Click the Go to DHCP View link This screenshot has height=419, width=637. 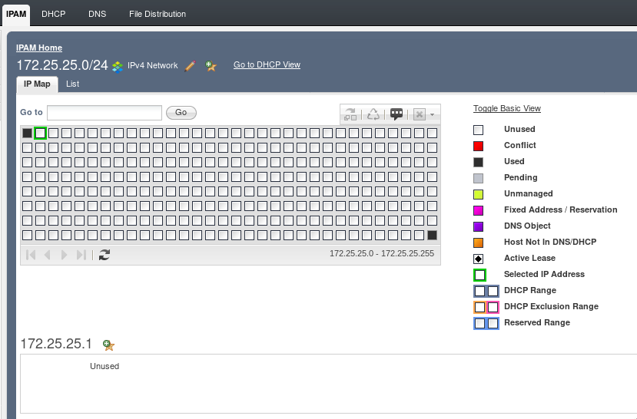(x=267, y=65)
